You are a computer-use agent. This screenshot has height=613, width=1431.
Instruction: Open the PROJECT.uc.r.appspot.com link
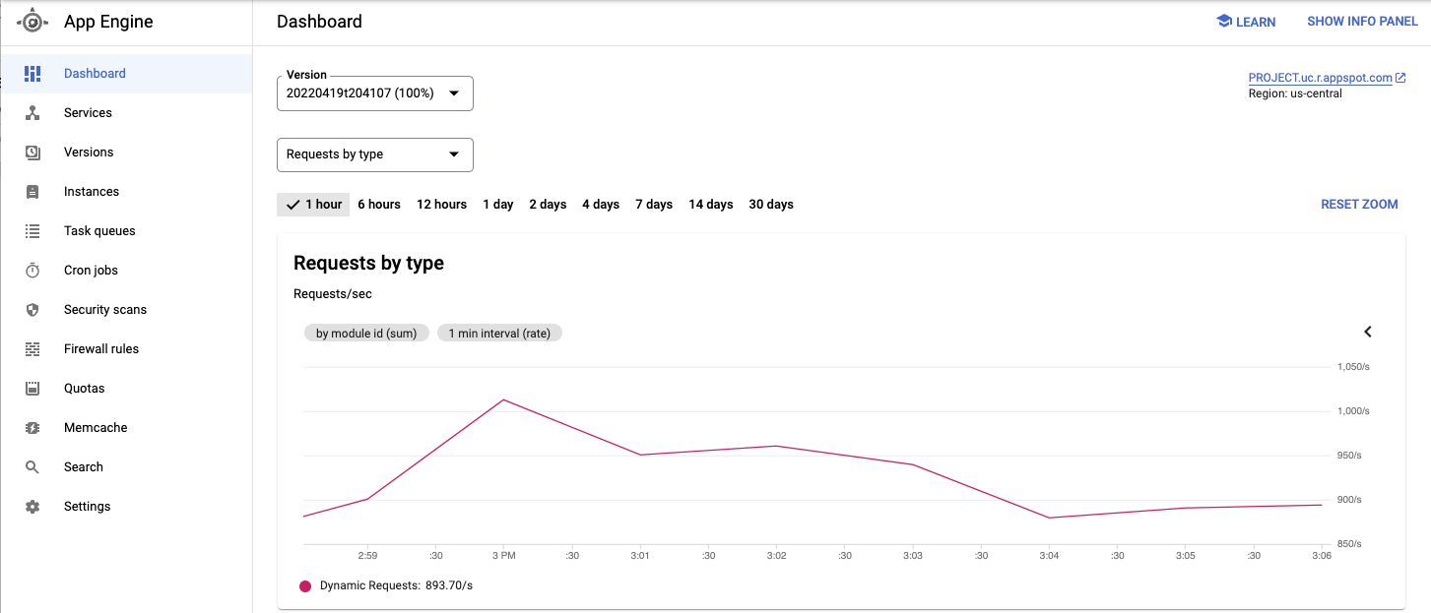click(1320, 78)
